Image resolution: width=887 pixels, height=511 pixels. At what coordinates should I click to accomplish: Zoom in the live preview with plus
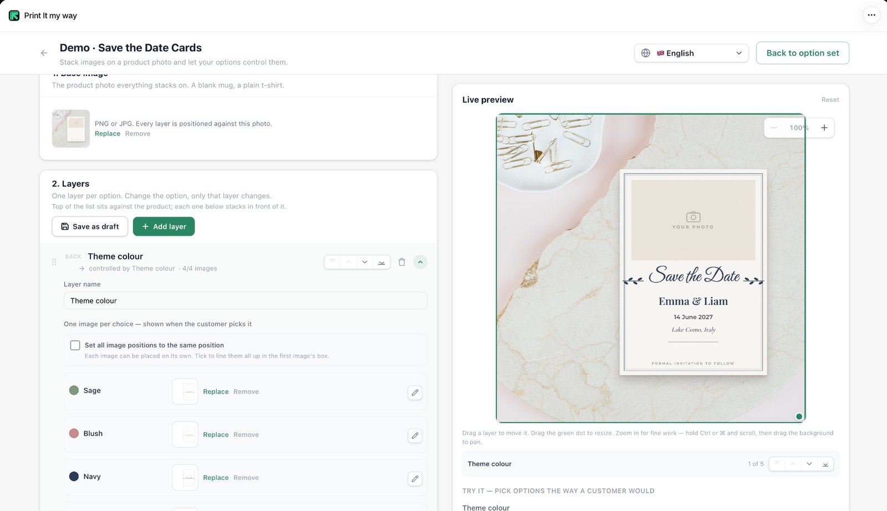(824, 127)
